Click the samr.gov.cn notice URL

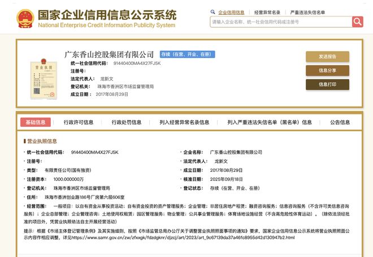tap(183, 237)
